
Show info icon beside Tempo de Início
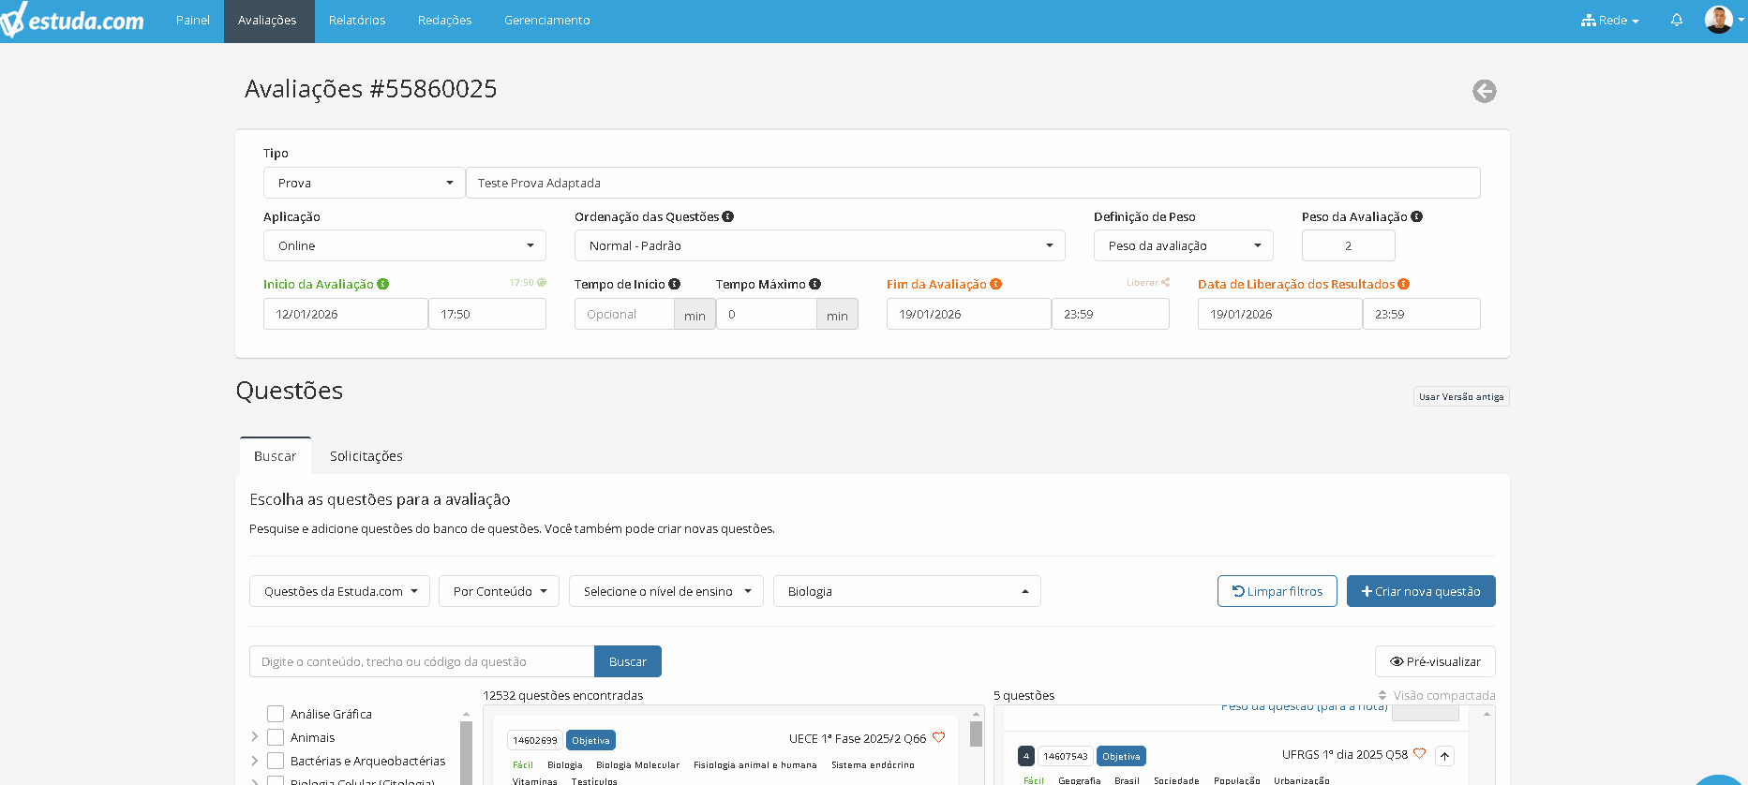point(674,284)
